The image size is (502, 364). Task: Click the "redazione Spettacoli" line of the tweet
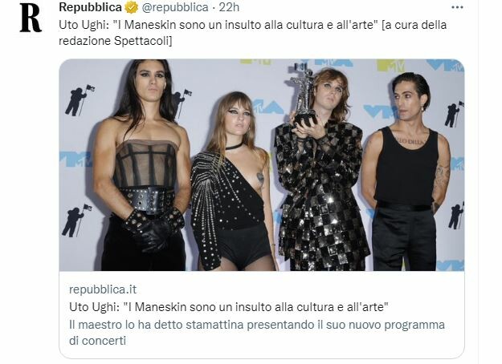(115, 41)
